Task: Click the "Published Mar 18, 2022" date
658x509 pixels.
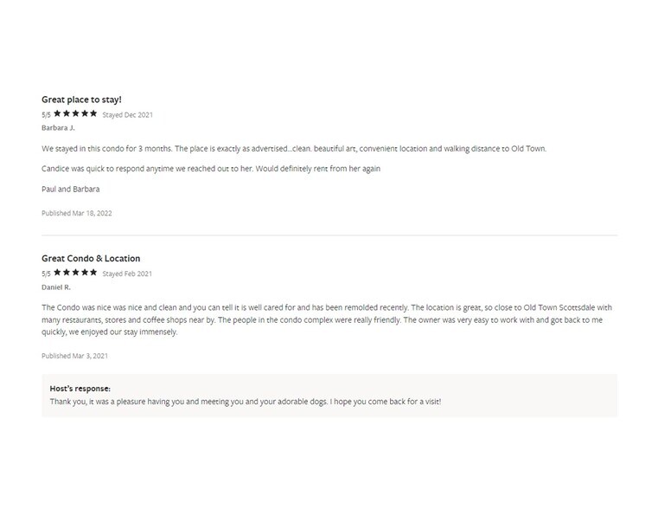Action: click(x=77, y=213)
